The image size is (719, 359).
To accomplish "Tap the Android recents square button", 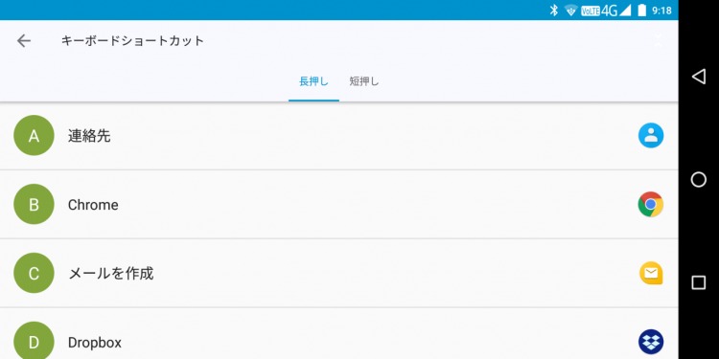I will coord(698,282).
